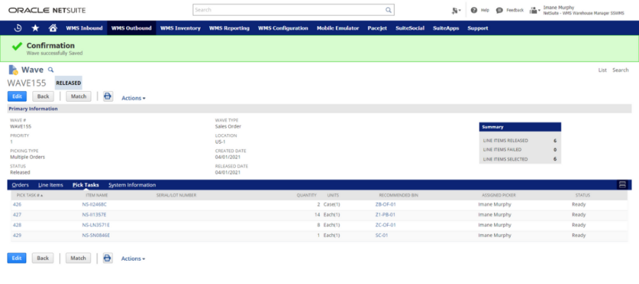Click the Imane Murphy user name at top
Screen dimensions: 639x284
(x=559, y=8)
